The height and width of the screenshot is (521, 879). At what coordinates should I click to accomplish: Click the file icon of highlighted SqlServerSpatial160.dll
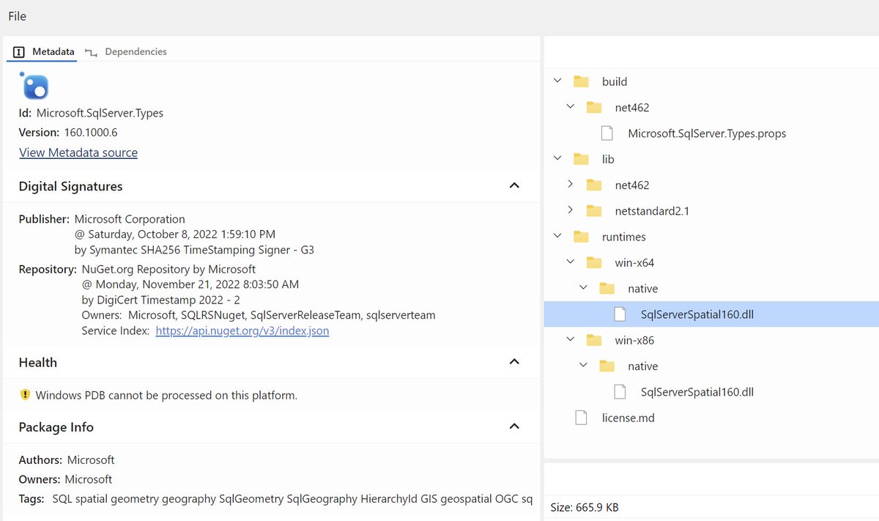tap(620, 314)
